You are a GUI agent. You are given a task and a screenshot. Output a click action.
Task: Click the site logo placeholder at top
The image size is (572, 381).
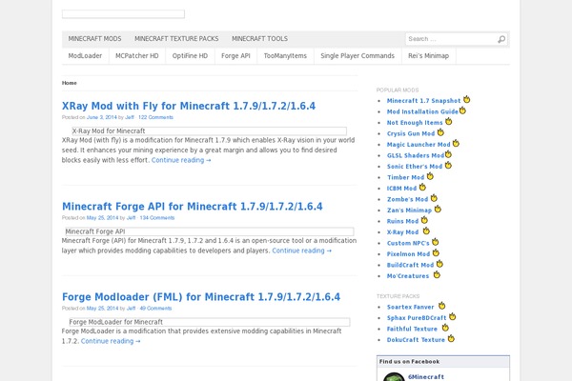(x=123, y=14)
